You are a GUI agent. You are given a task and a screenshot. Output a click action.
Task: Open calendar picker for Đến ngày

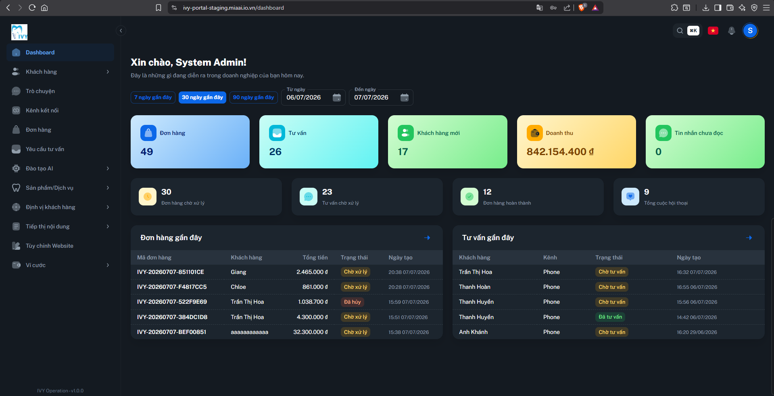click(x=404, y=97)
